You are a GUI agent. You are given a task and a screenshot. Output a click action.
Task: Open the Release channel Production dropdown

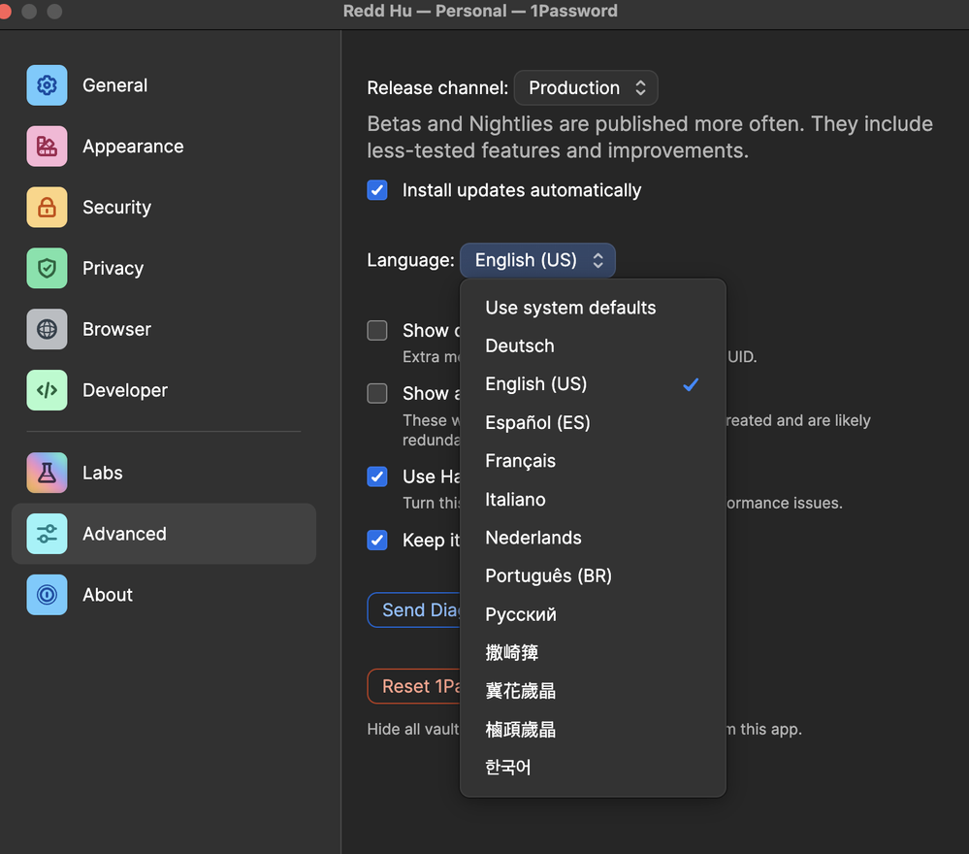point(586,87)
